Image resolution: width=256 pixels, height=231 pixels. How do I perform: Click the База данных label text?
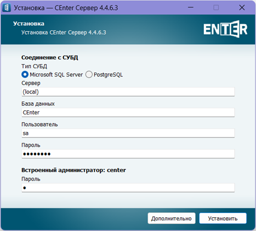pyautogui.click(x=38, y=104)
